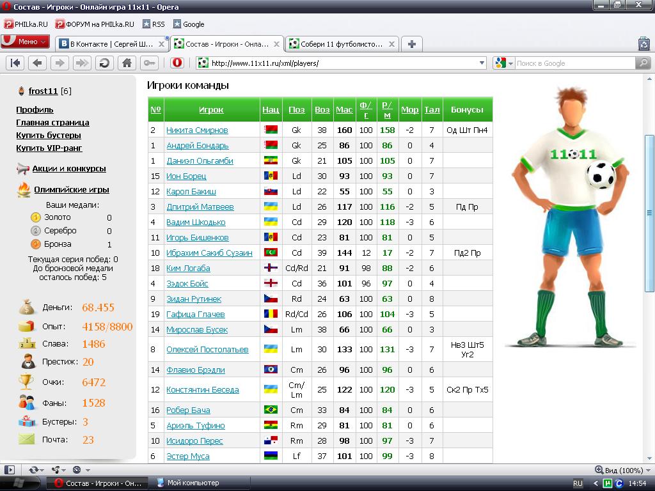
Task: Expand the address bar history dropdown
Action: pos(482,63)
